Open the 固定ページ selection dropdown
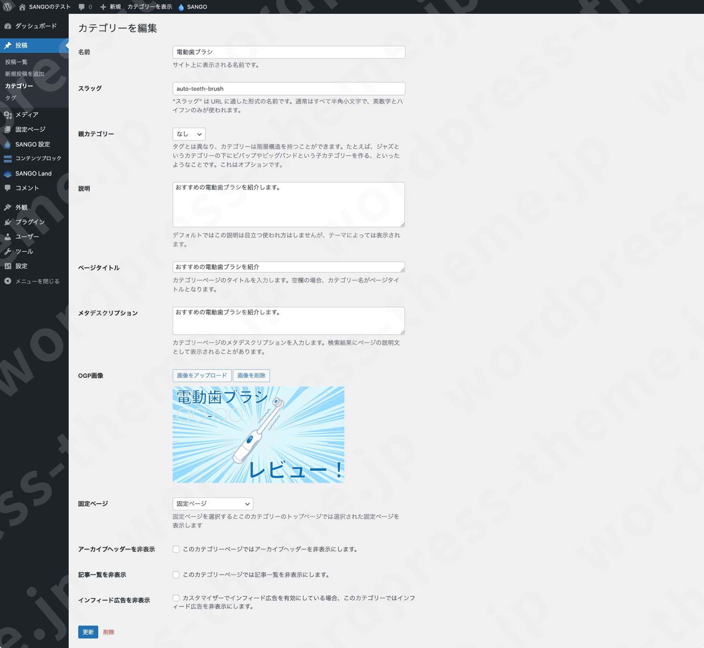The image size is (704, 648). (213, 504)
